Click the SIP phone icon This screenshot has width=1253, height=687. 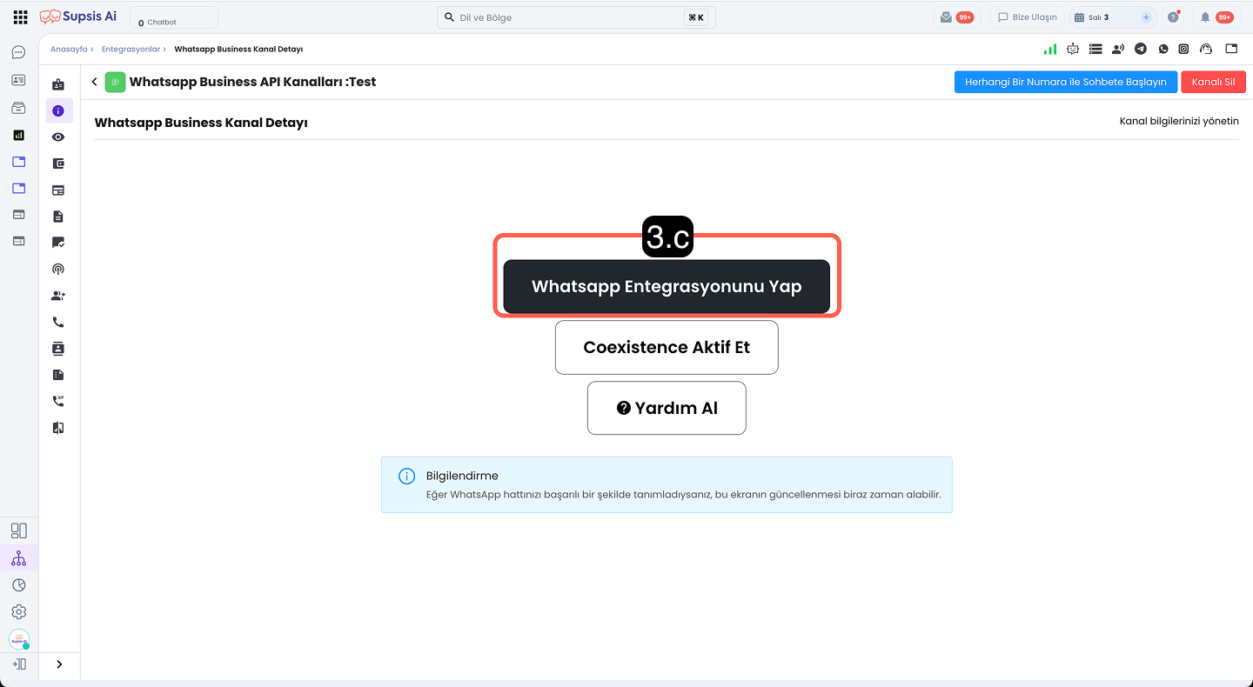pos(58,401)
